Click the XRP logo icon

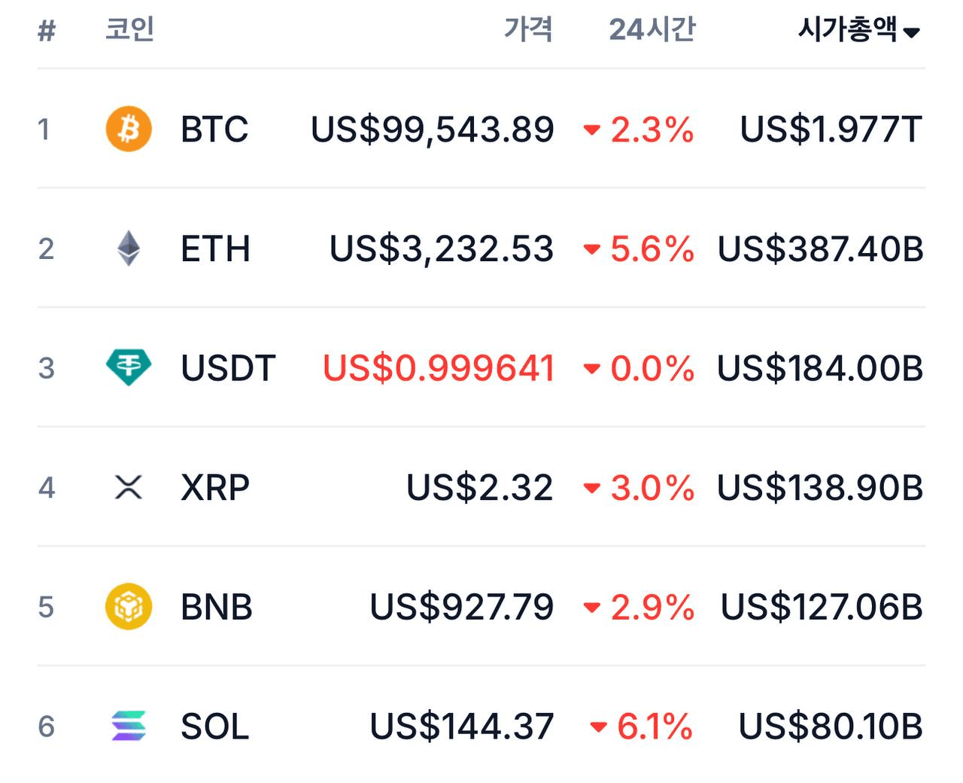tap(129, 487)
